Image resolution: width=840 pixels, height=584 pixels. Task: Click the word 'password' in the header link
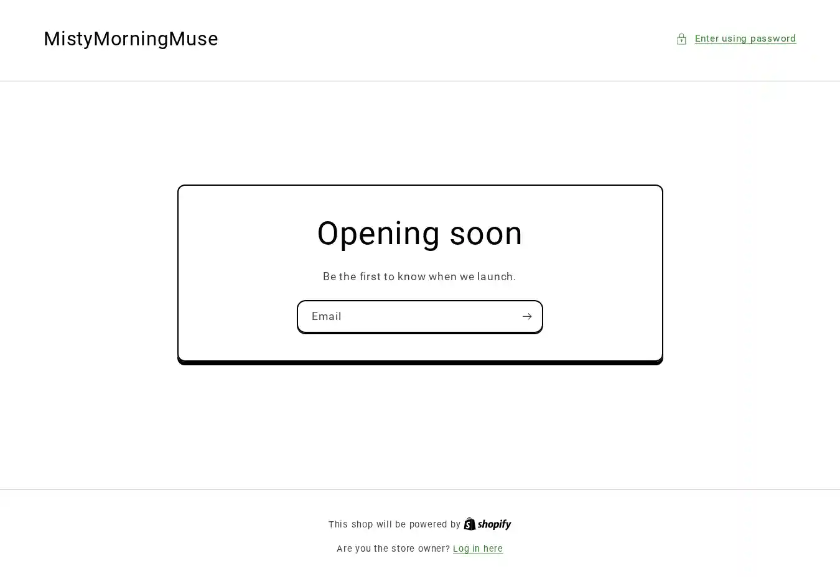tap(772, 39)
